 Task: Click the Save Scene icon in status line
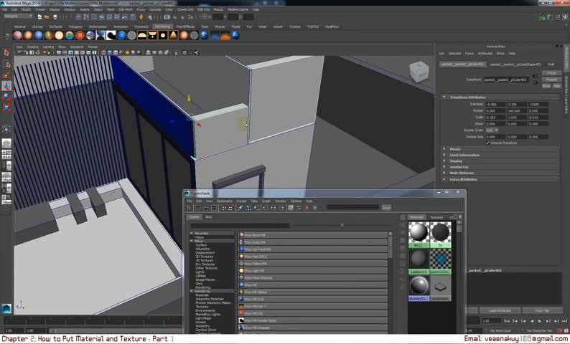(x=55, y=17)
